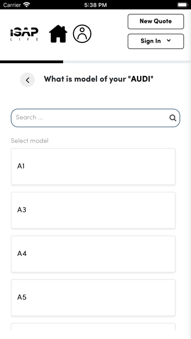Open the user profile icon

pos(82,34)
